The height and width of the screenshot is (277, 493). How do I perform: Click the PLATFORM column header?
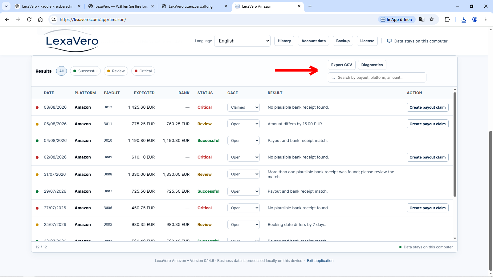pyautogui.click(x=85, y=93)
